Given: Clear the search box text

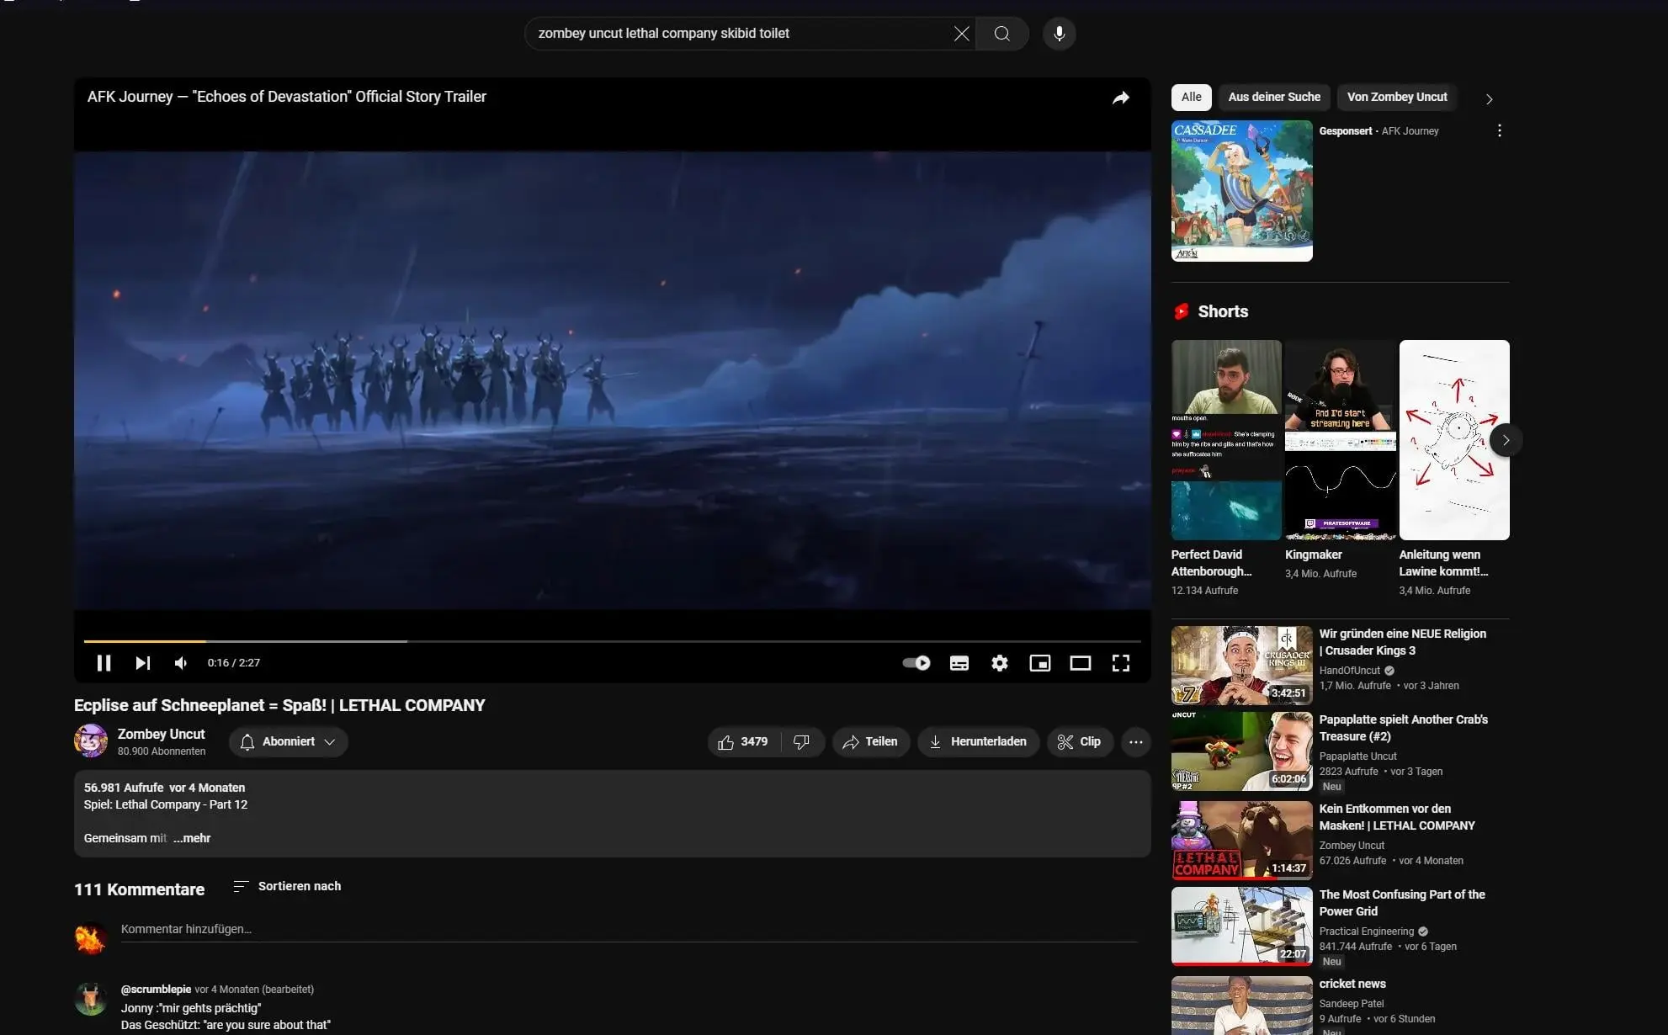Looking at the screenshot, I should (961, 34).
